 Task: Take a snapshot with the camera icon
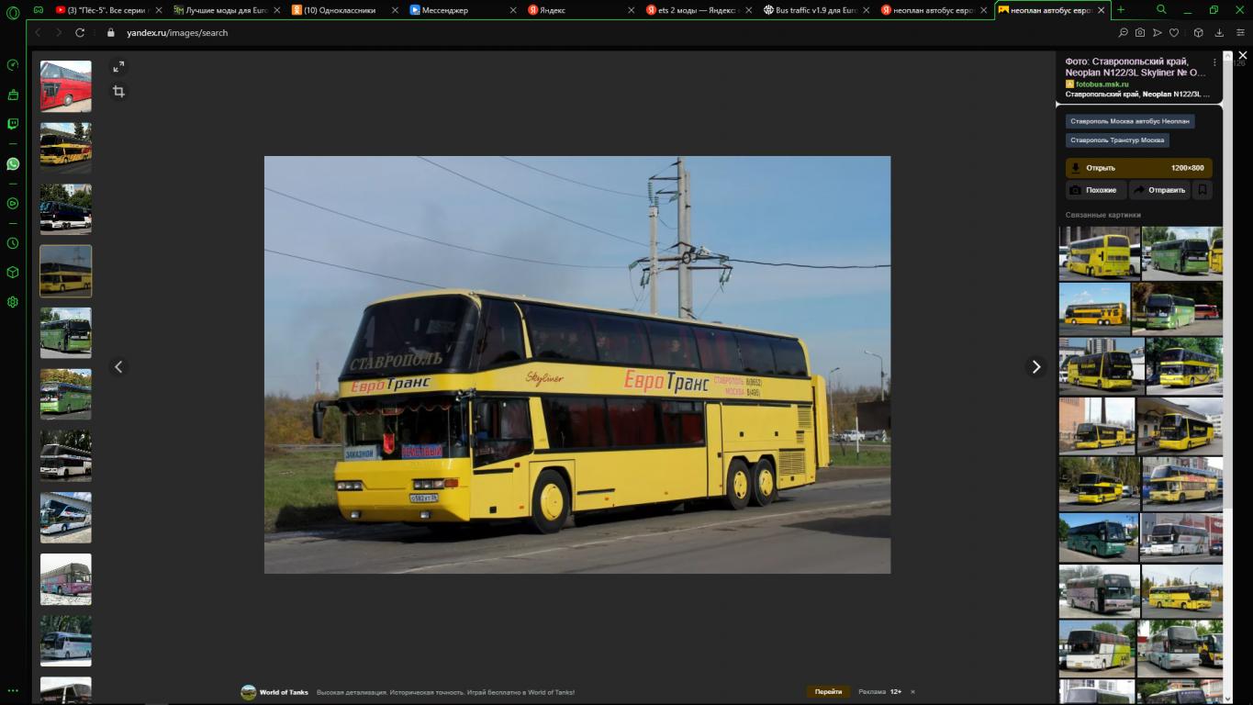[1140, 33]
